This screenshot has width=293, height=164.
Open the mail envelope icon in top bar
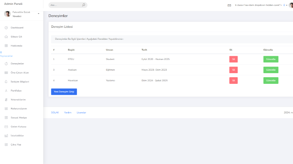tap(229, 6)
